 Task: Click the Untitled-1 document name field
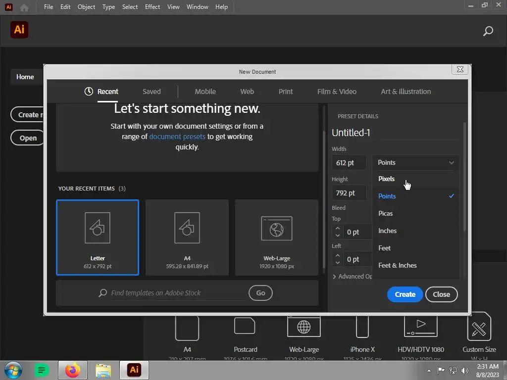point(395,133)
